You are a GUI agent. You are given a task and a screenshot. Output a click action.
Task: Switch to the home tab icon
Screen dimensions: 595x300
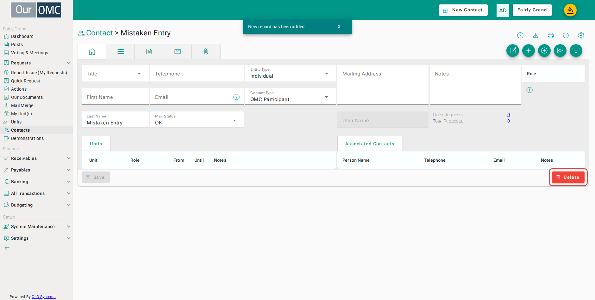pos(92,51)
